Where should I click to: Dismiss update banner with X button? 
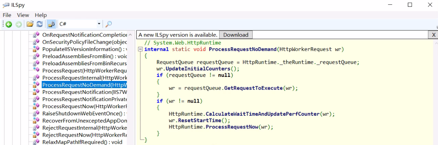(434, 35)
